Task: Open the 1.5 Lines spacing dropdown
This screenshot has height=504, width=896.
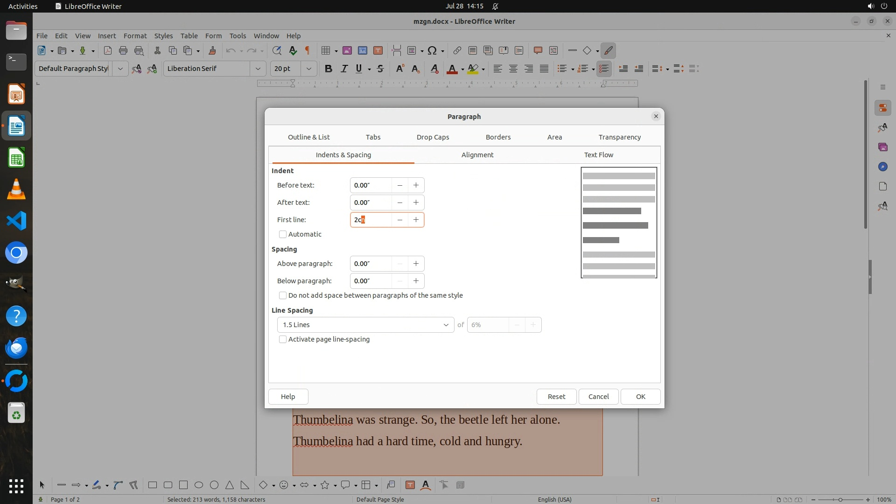Action: pyautogui.click(x=365, y=325)
